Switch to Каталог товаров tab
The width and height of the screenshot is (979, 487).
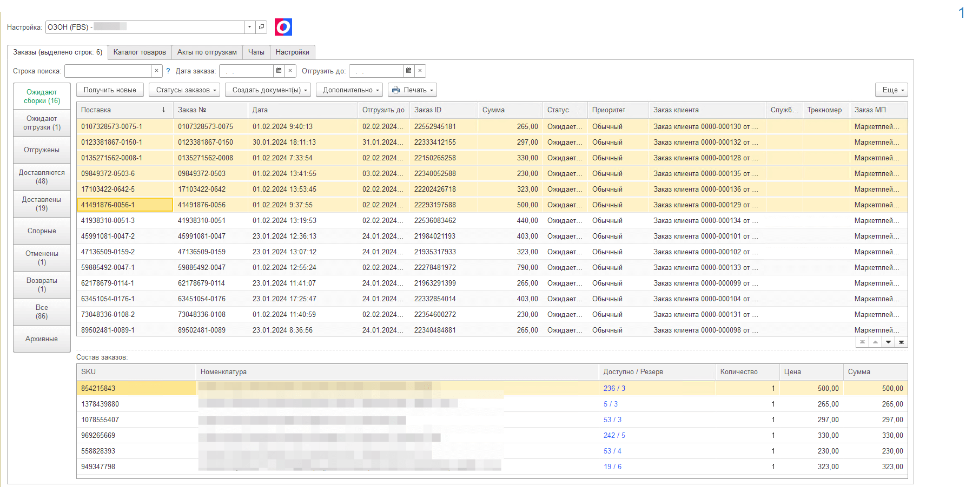140,52
